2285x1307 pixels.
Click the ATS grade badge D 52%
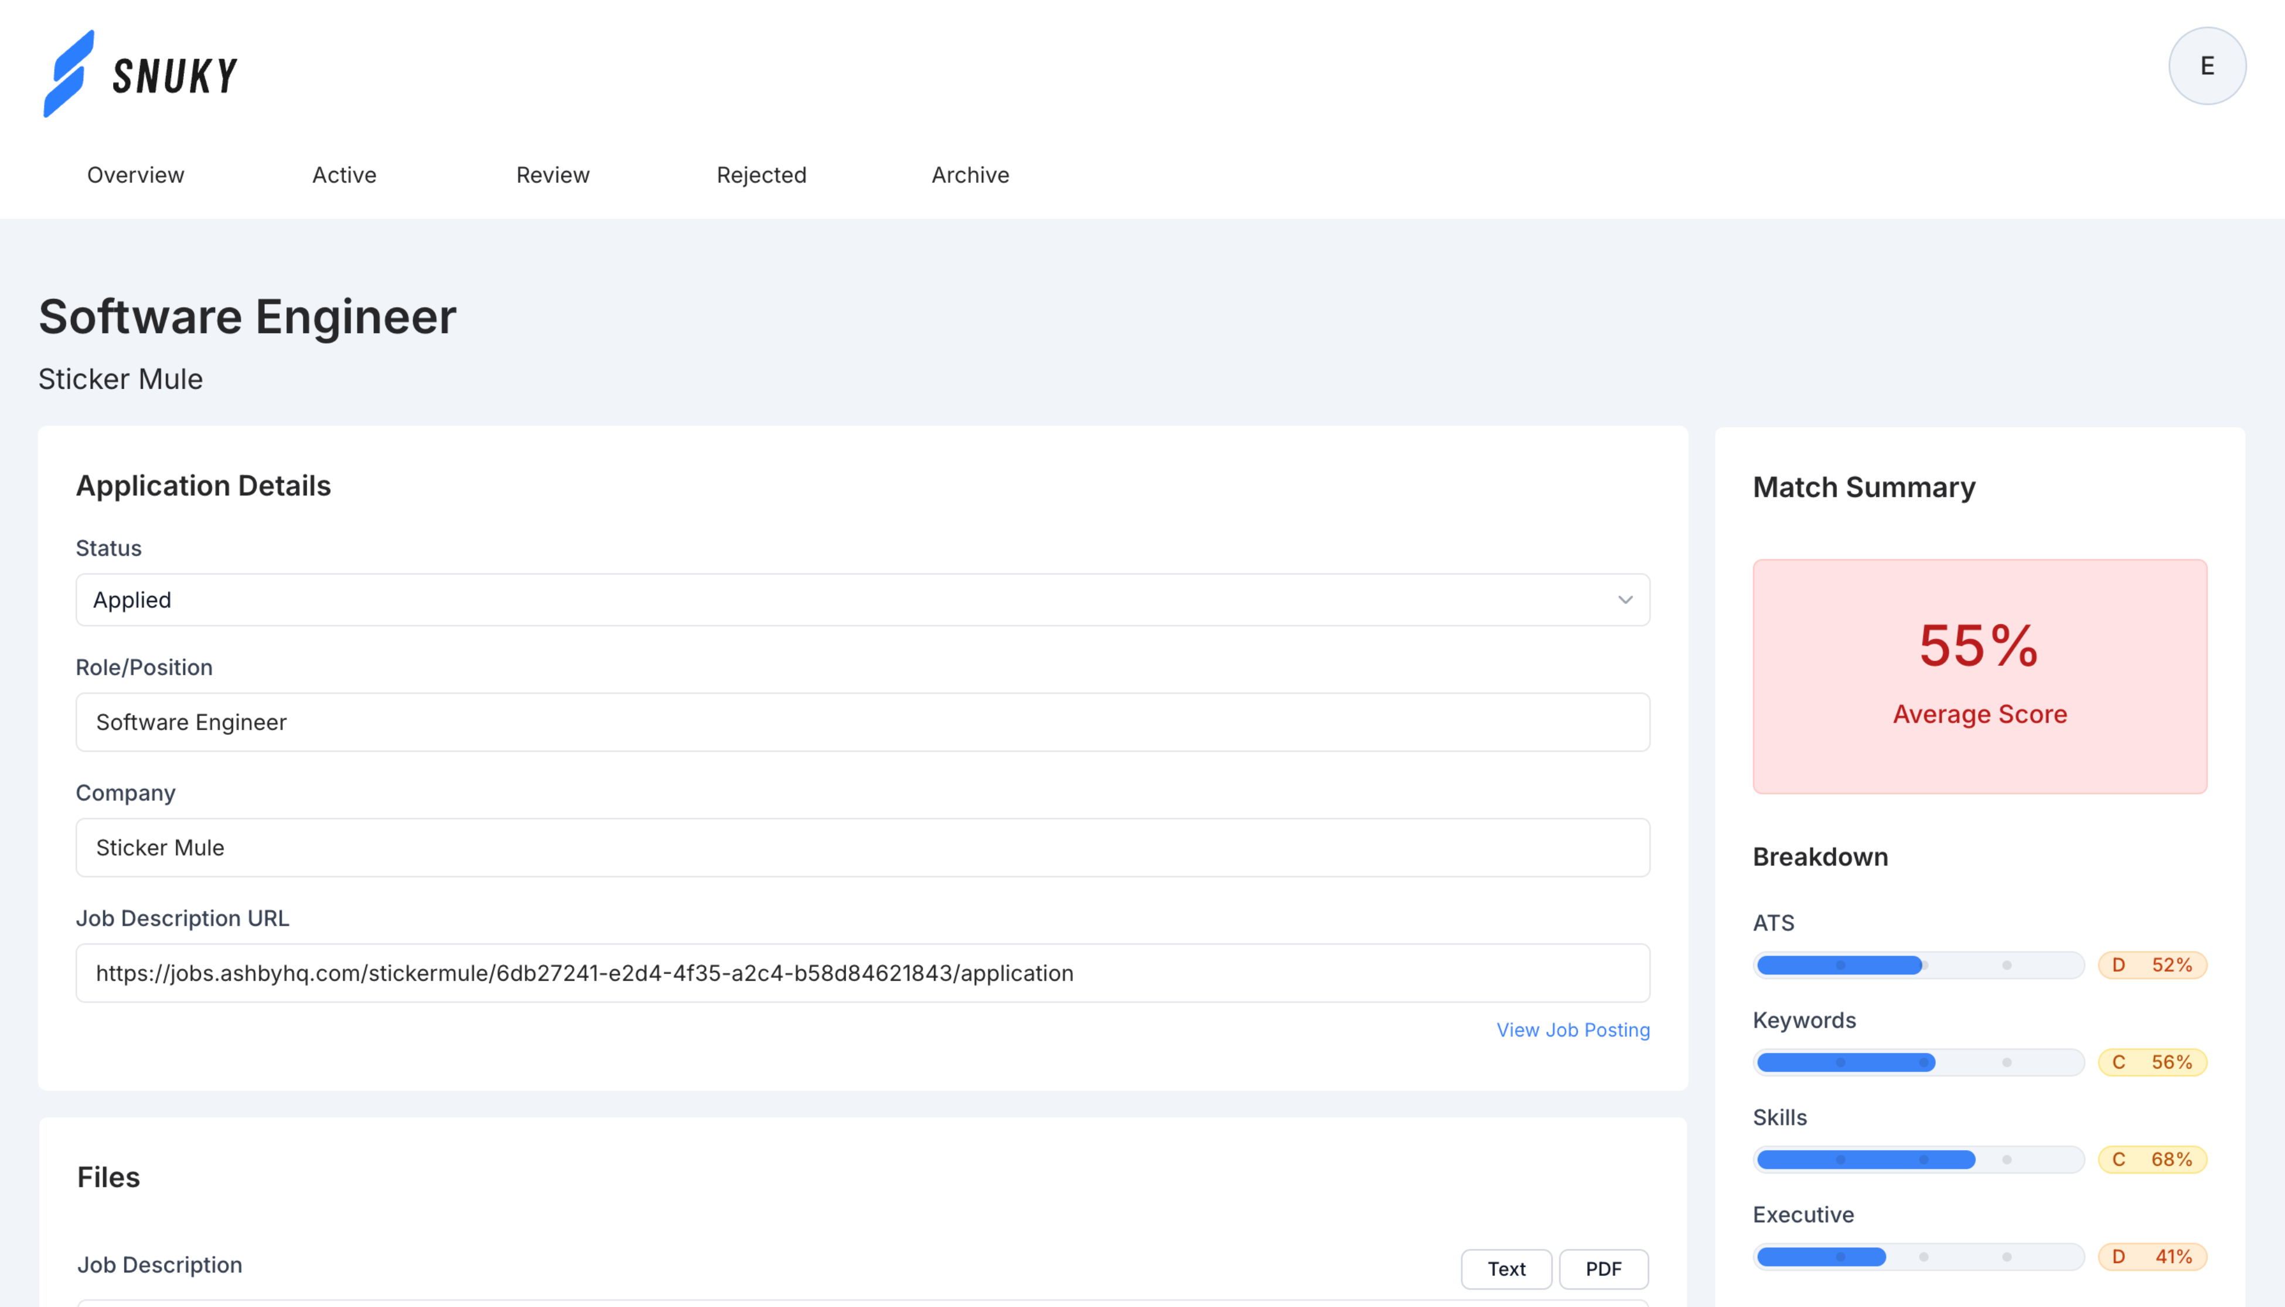pos(2152,965)
